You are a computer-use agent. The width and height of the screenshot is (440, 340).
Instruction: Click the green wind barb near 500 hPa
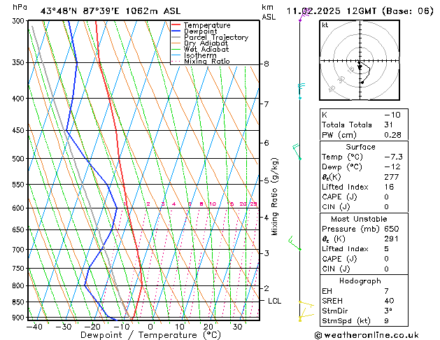pos(297,152)
